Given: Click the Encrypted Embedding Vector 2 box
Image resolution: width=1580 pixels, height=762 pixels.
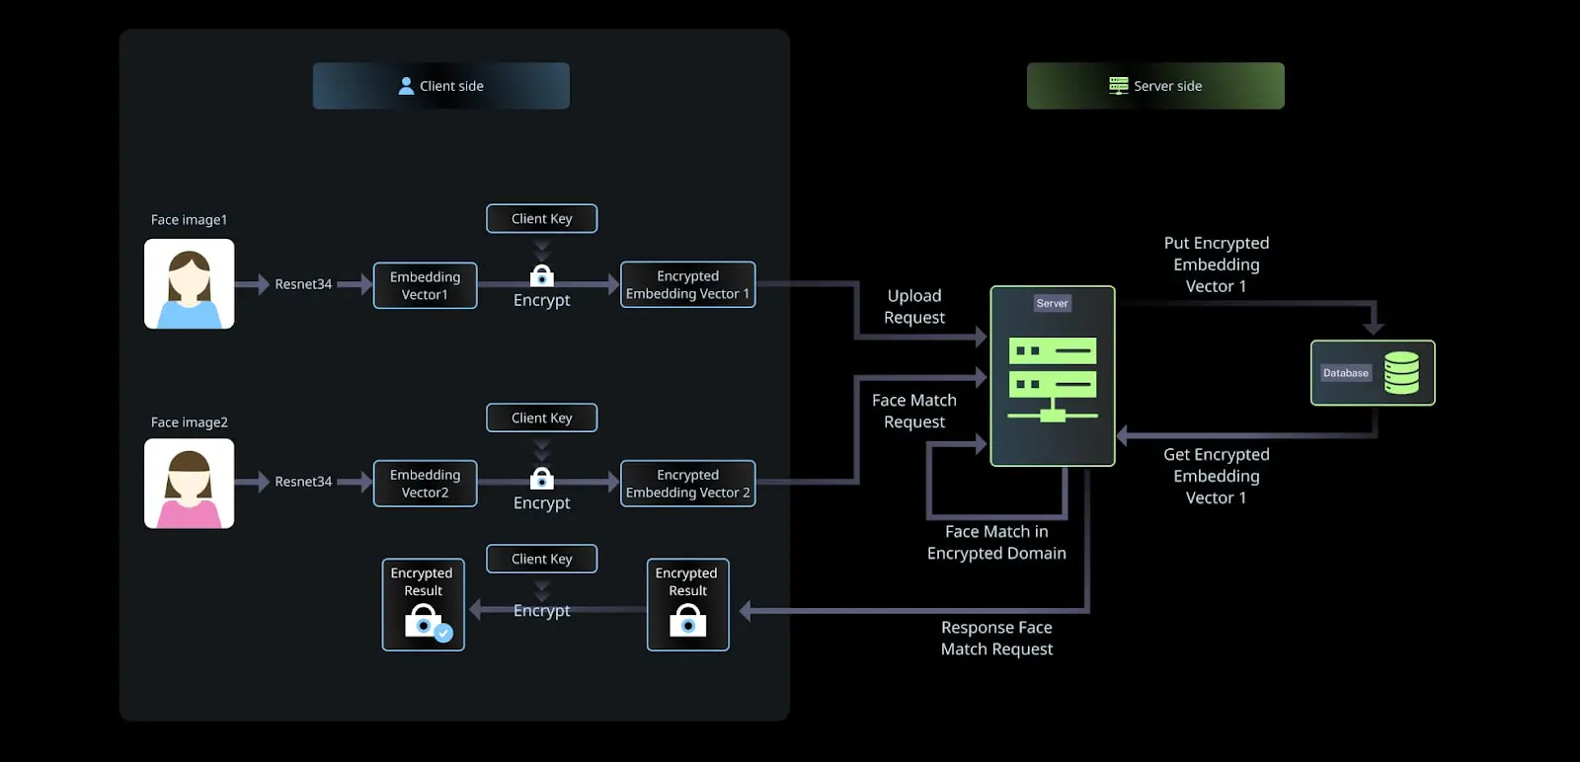Looking at the screenshot, I should (x=688, y=484).
